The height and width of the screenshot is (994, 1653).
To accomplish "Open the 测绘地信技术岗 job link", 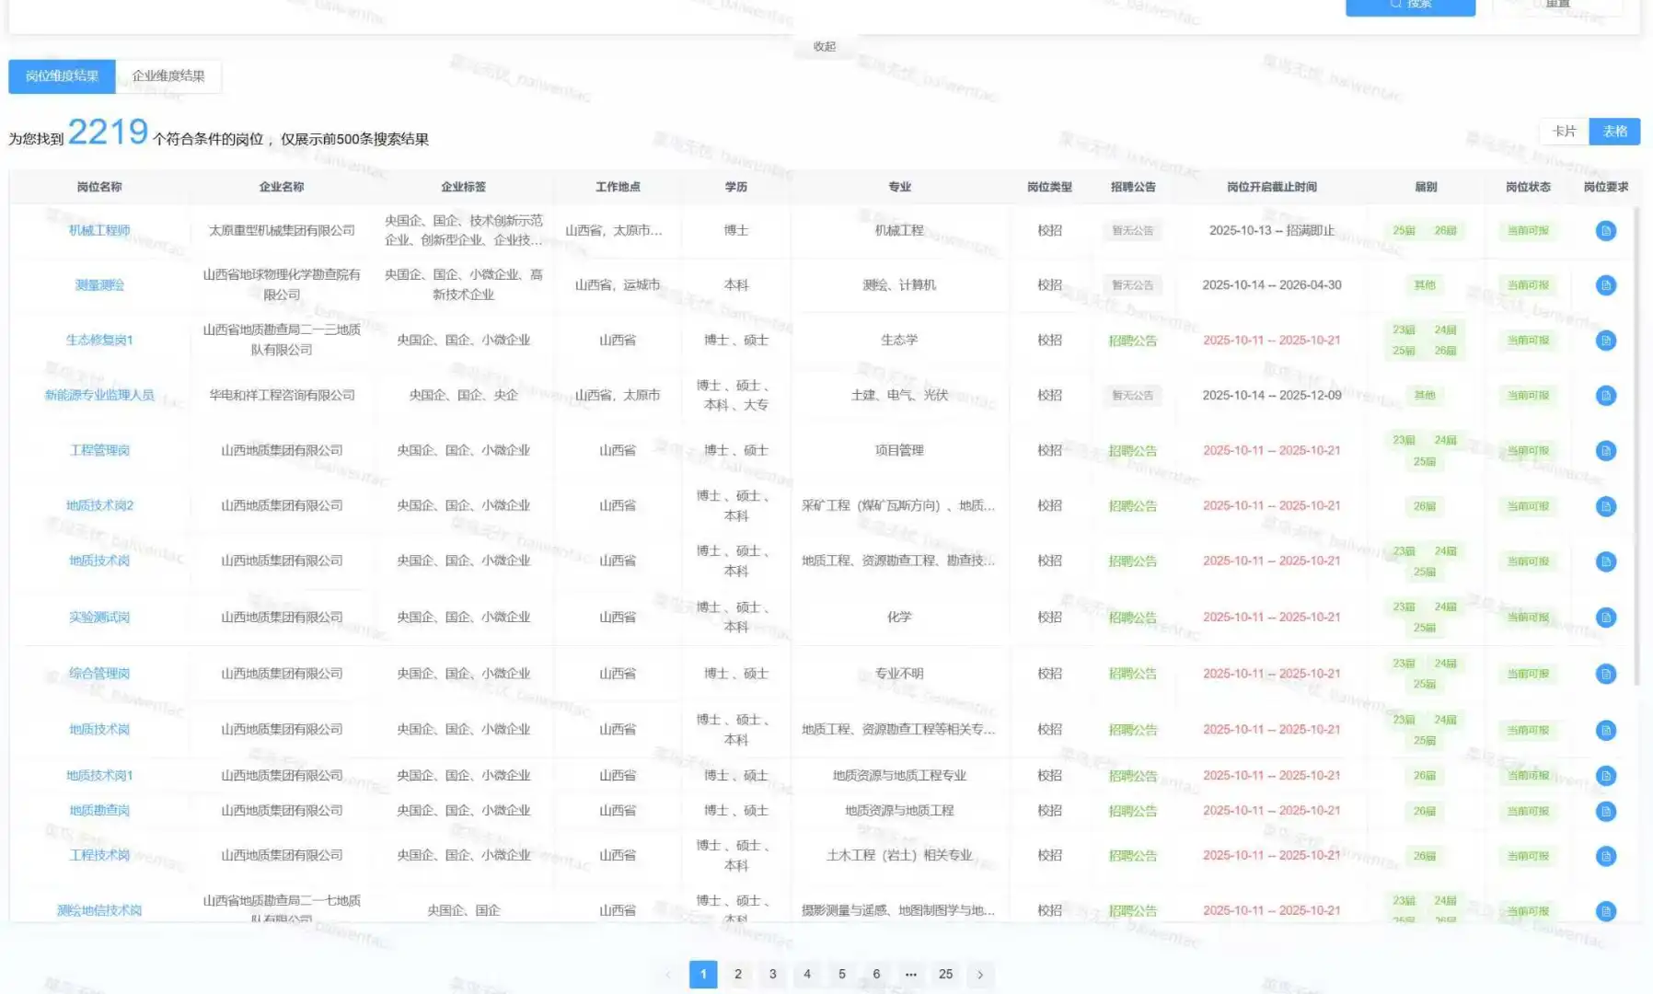I will 99,911.
